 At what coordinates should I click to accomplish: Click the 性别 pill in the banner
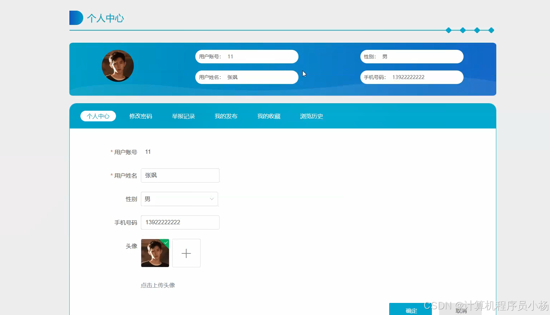pyautogui.click(x=412, y=57)
